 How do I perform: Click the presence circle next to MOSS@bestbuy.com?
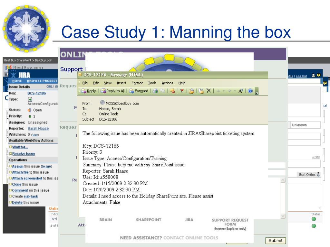click(102, 102)
